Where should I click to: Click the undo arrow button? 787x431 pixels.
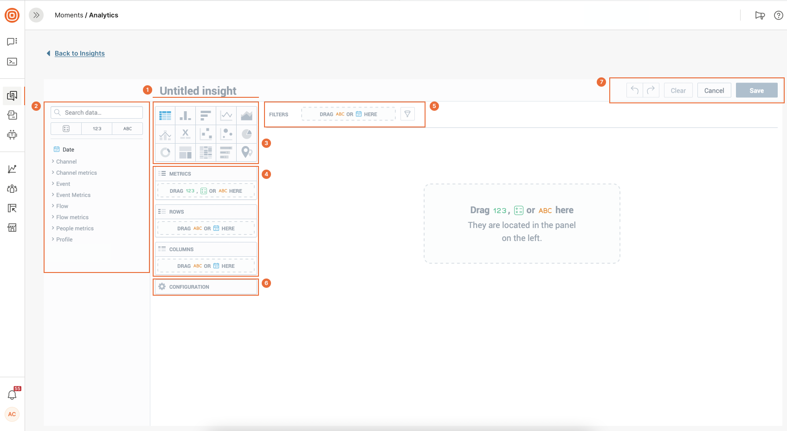(x=634, y=90)
